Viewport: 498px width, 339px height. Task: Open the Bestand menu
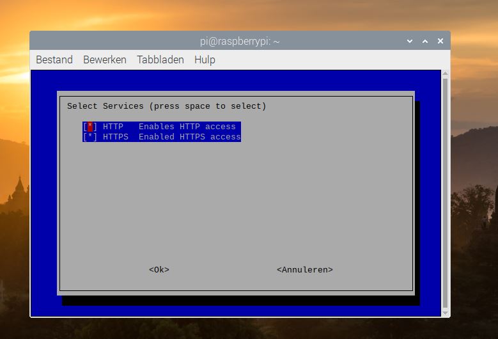click(54, 59)
